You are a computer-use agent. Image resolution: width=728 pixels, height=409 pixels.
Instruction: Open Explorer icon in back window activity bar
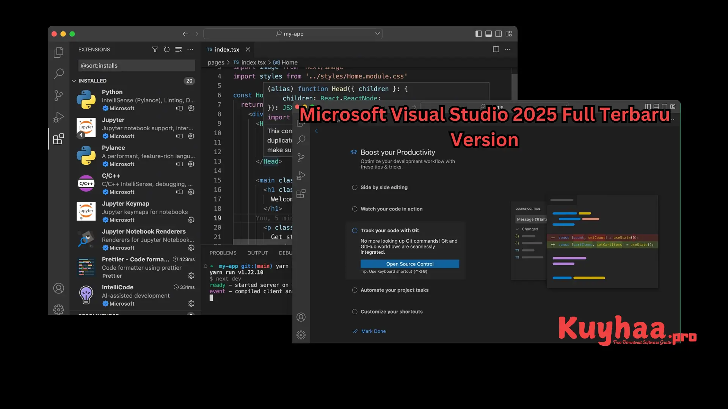click(58, 52)
